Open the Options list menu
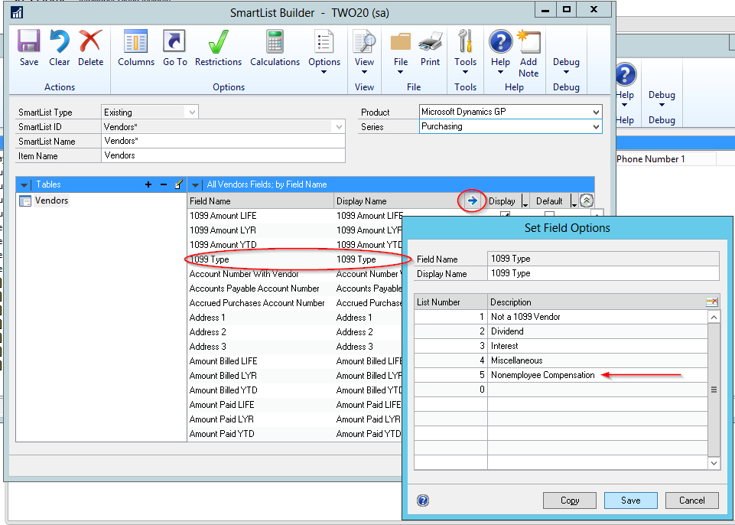Image resolution: width=735 pixels, height=525 pixels. 324,41
